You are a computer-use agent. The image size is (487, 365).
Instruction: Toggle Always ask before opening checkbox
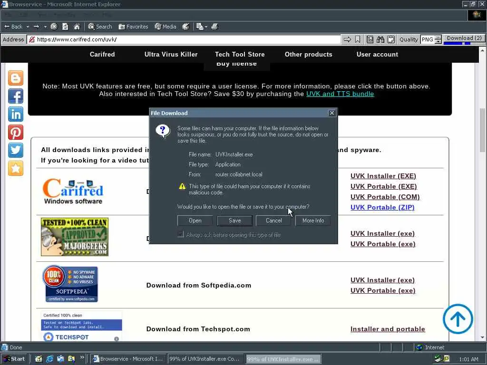[x=180, y=234]
